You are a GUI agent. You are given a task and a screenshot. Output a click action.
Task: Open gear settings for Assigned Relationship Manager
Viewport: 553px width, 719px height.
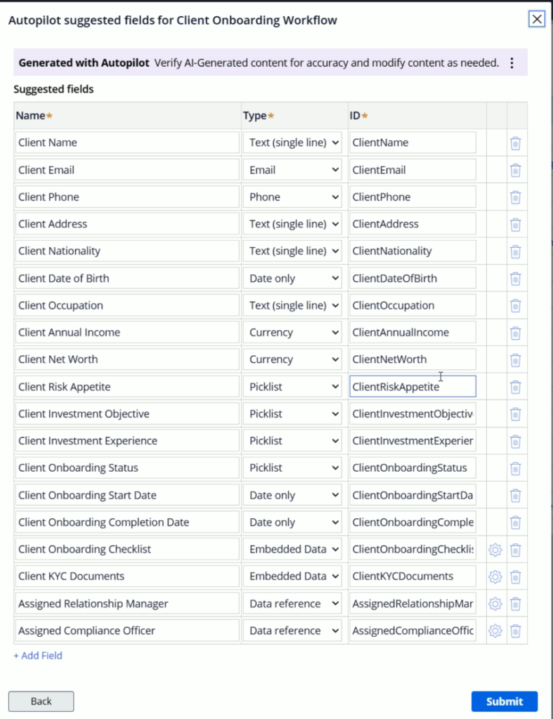click(495, 604)
